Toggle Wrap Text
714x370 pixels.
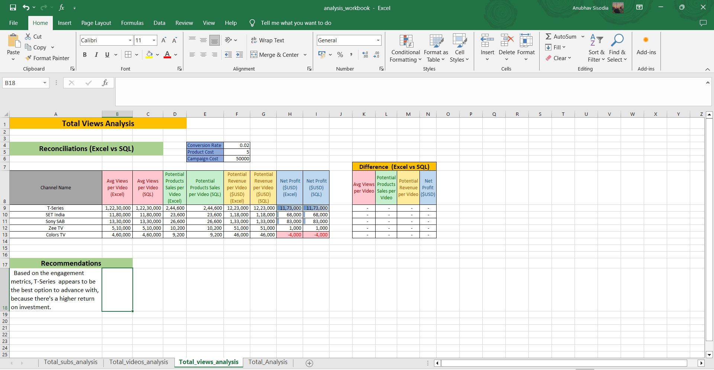(x=267, y=40)
